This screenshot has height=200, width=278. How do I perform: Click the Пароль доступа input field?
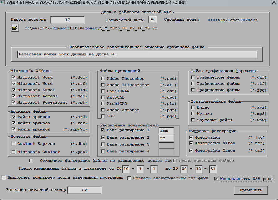point(67,20)
